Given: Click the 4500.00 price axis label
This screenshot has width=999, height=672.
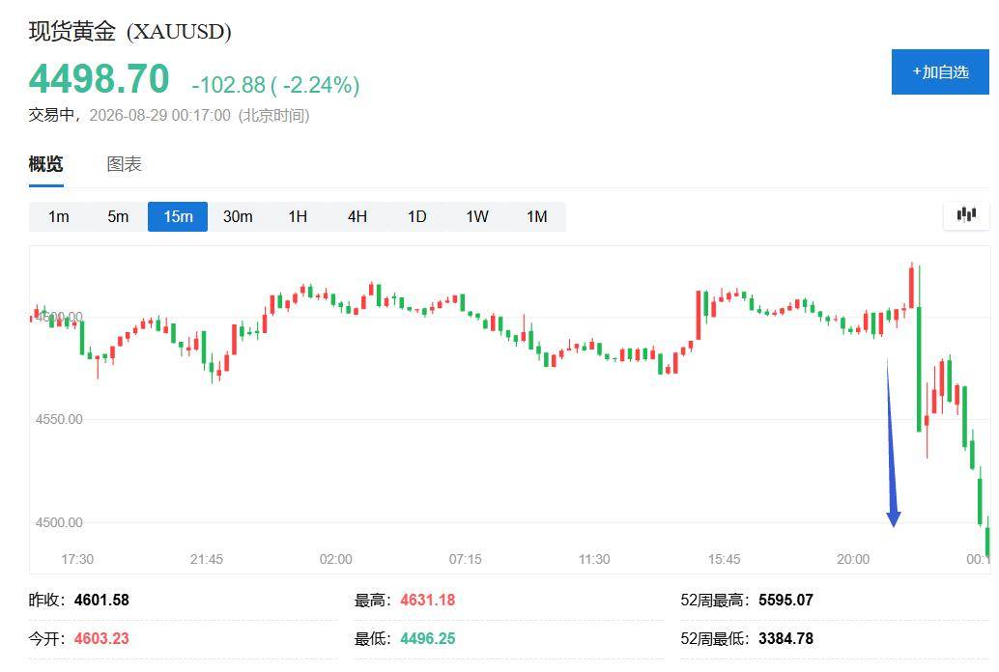Looking at the screenshot, I should (59, 522).
